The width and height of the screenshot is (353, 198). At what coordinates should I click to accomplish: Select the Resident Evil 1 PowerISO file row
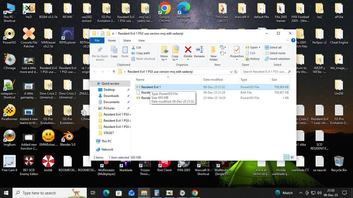click(x=212, y=87)
